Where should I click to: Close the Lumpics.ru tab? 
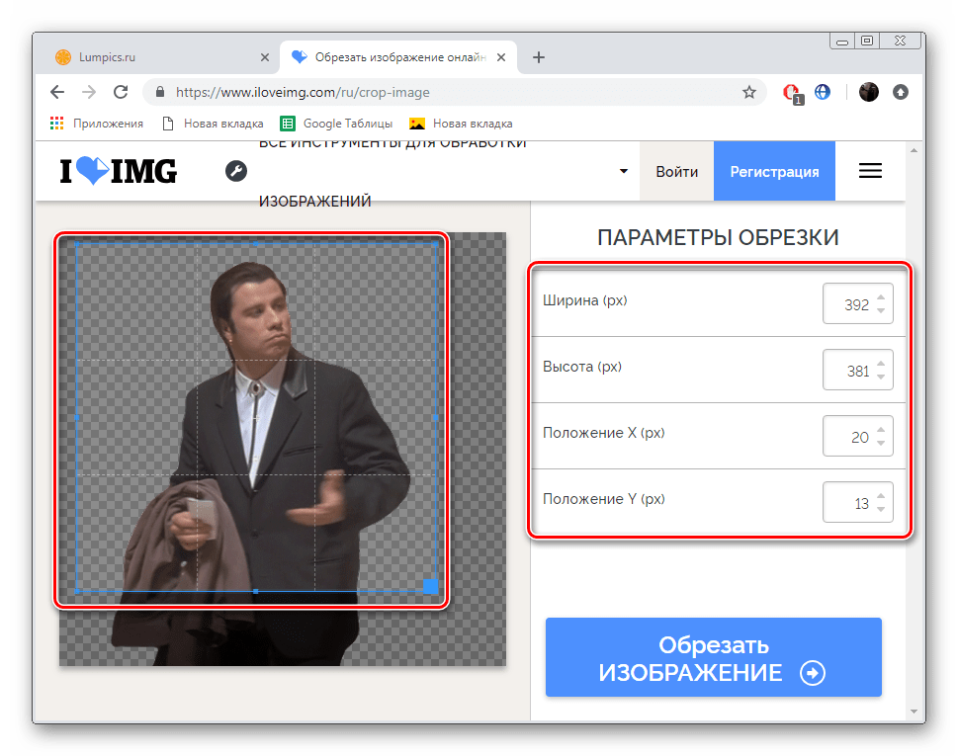(265, 57)
